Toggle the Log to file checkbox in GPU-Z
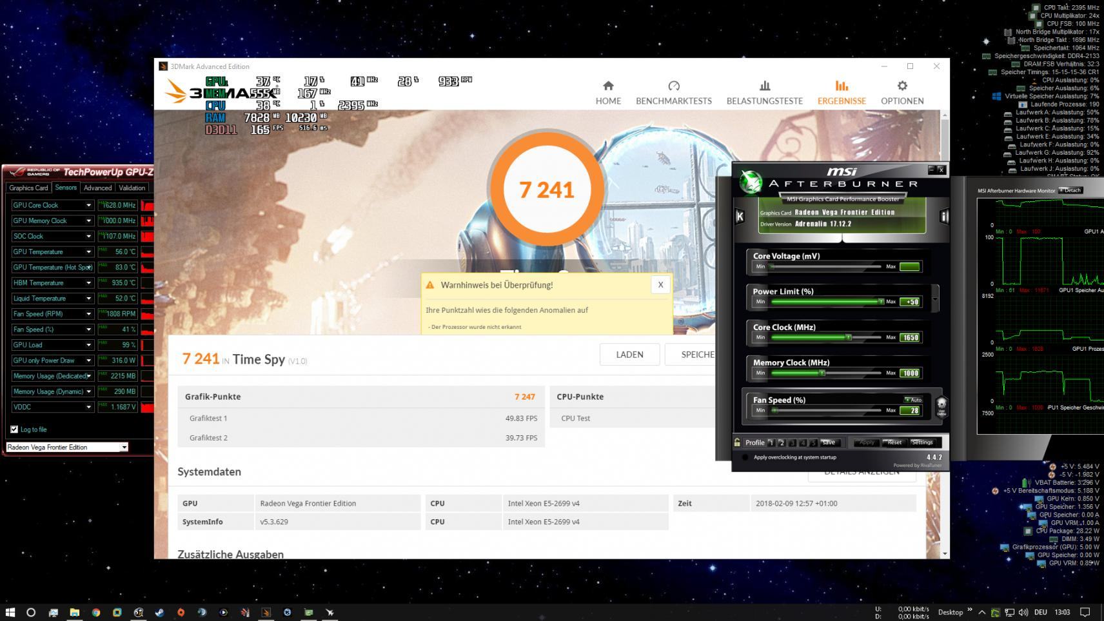Viewport: 1104px width, 621px height. pyautogui.click(x=14, y=429)
